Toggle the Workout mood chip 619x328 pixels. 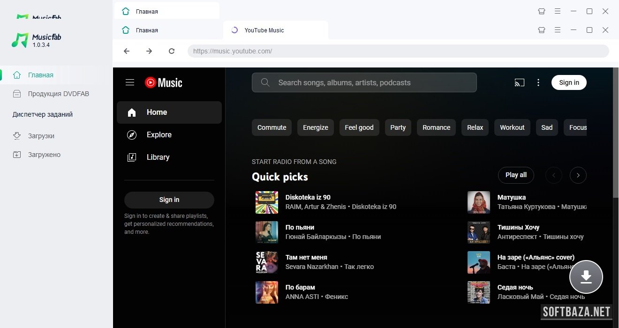(x=512, y=127)
